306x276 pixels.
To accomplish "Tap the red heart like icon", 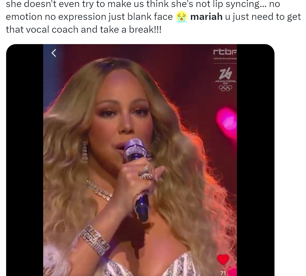I will coord(223,259).
